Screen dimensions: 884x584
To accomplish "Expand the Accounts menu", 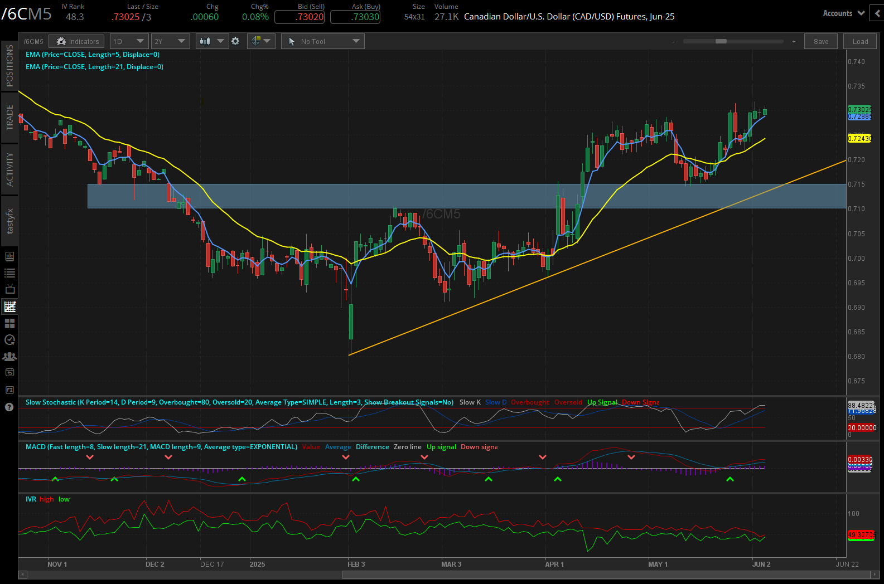I will pos(843,13).
